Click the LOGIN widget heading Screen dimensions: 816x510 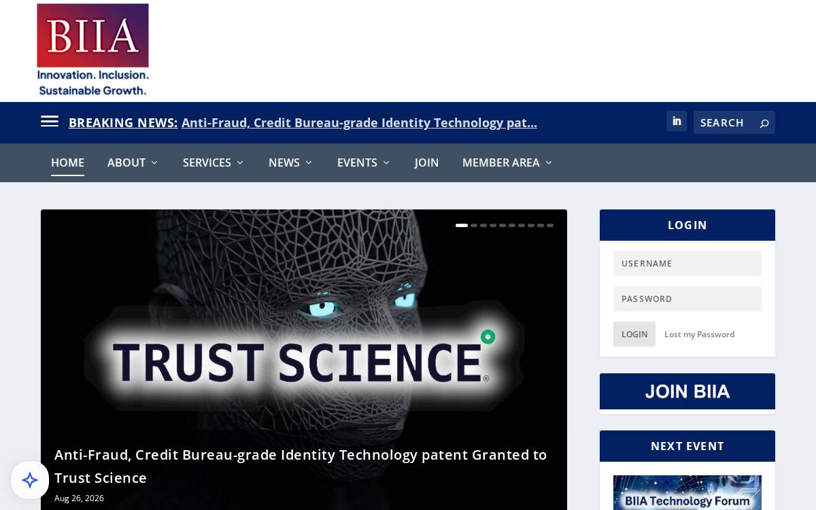(x=687, y=225)
